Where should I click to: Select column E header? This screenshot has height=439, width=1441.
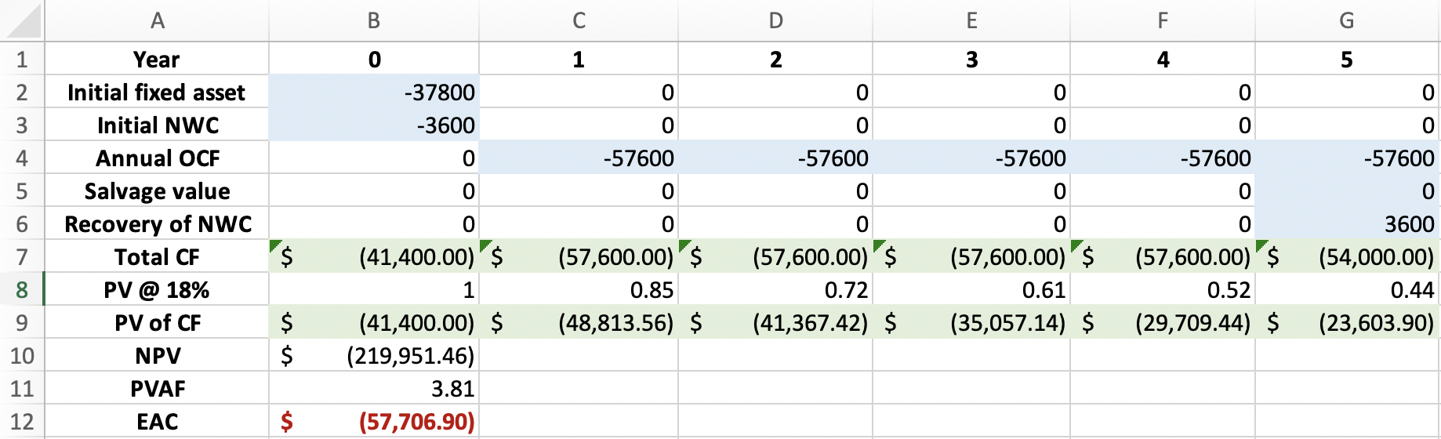971,20
